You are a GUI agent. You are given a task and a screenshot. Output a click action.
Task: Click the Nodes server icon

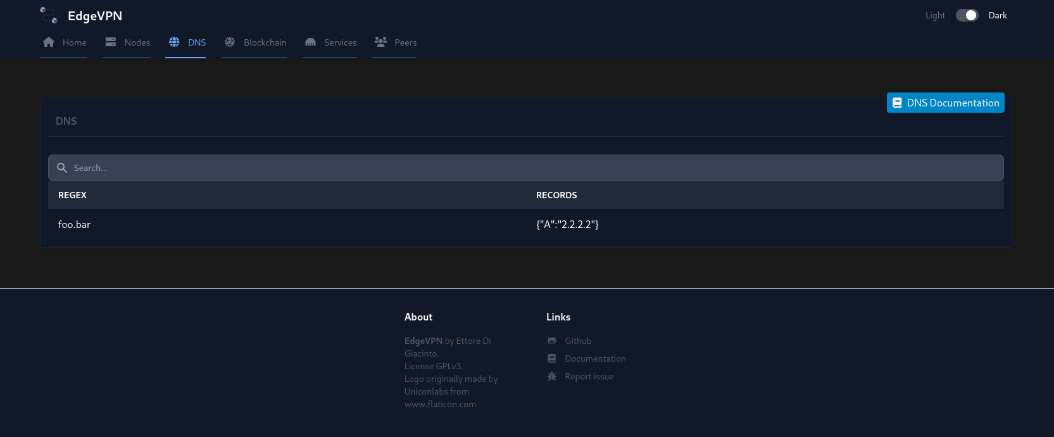coord(111,42)
